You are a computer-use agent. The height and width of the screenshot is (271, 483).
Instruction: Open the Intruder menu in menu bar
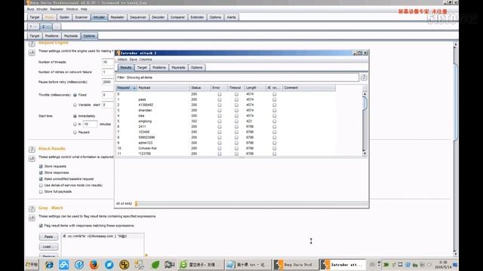click(42, 9)
